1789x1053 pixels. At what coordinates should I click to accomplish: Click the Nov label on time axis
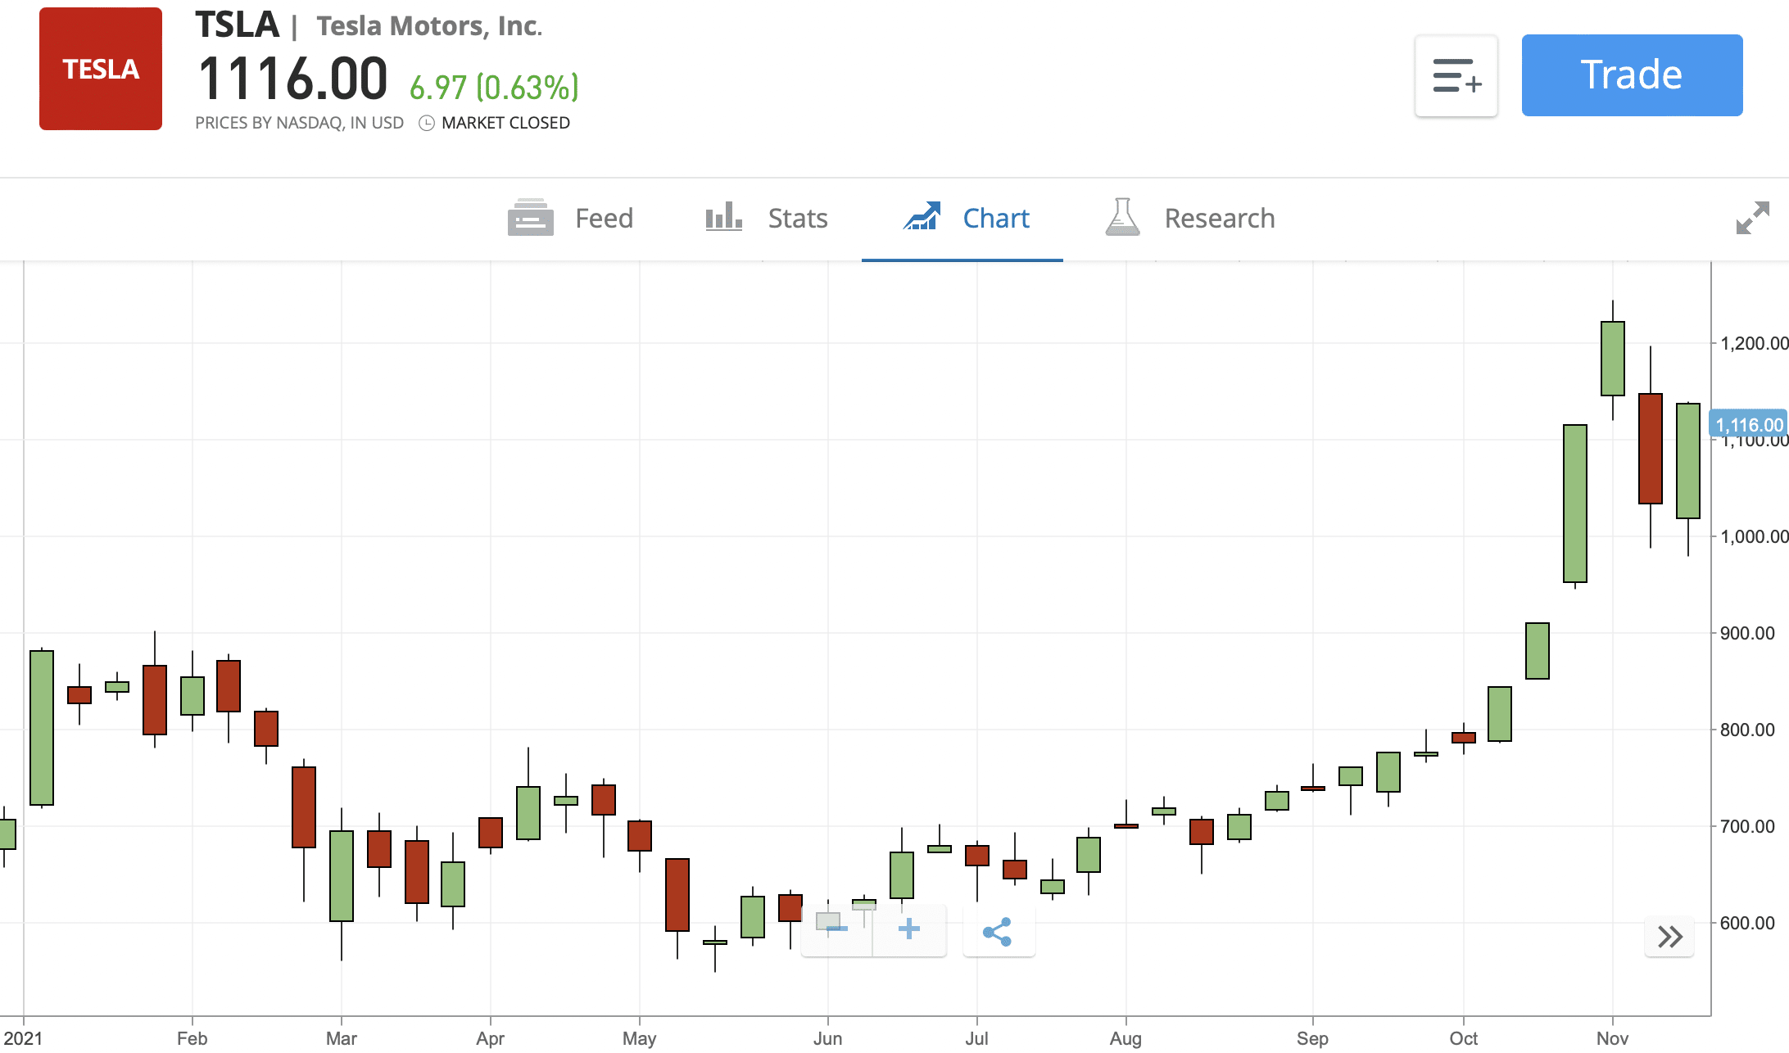(x=1612, y=1038)
